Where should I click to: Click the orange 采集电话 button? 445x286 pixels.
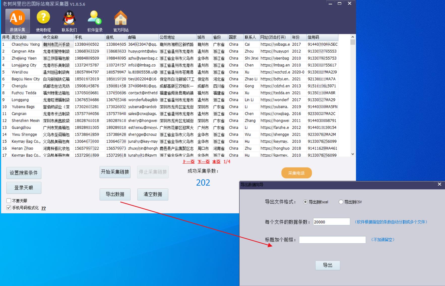coord(297,173)
